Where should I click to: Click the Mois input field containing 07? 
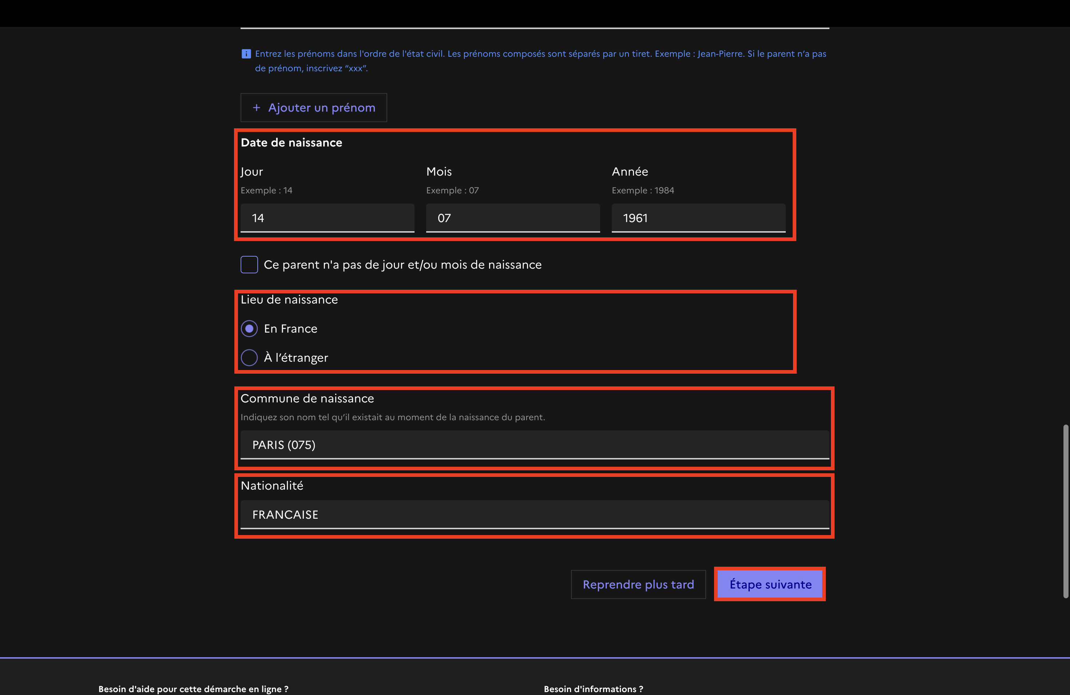tap(512, 218)
